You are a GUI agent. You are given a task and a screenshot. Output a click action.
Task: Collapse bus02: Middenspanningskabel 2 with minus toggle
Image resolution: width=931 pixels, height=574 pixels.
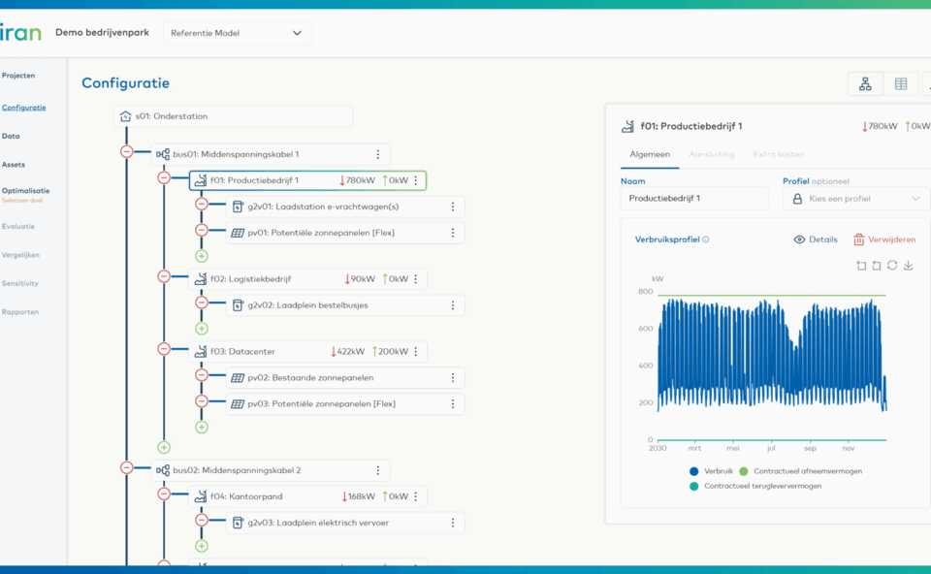126,468
